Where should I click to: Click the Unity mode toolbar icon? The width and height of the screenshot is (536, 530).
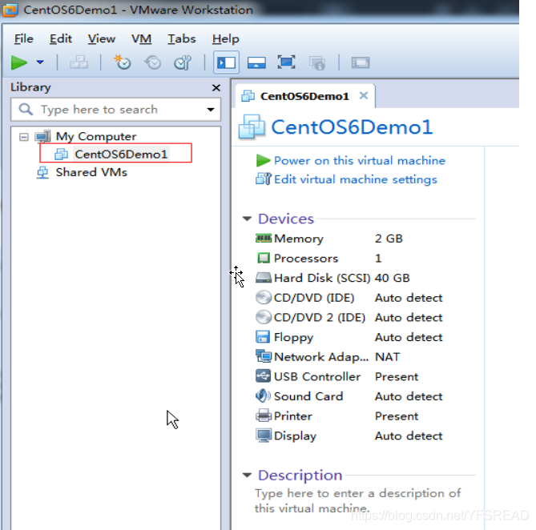click(317, 62)
